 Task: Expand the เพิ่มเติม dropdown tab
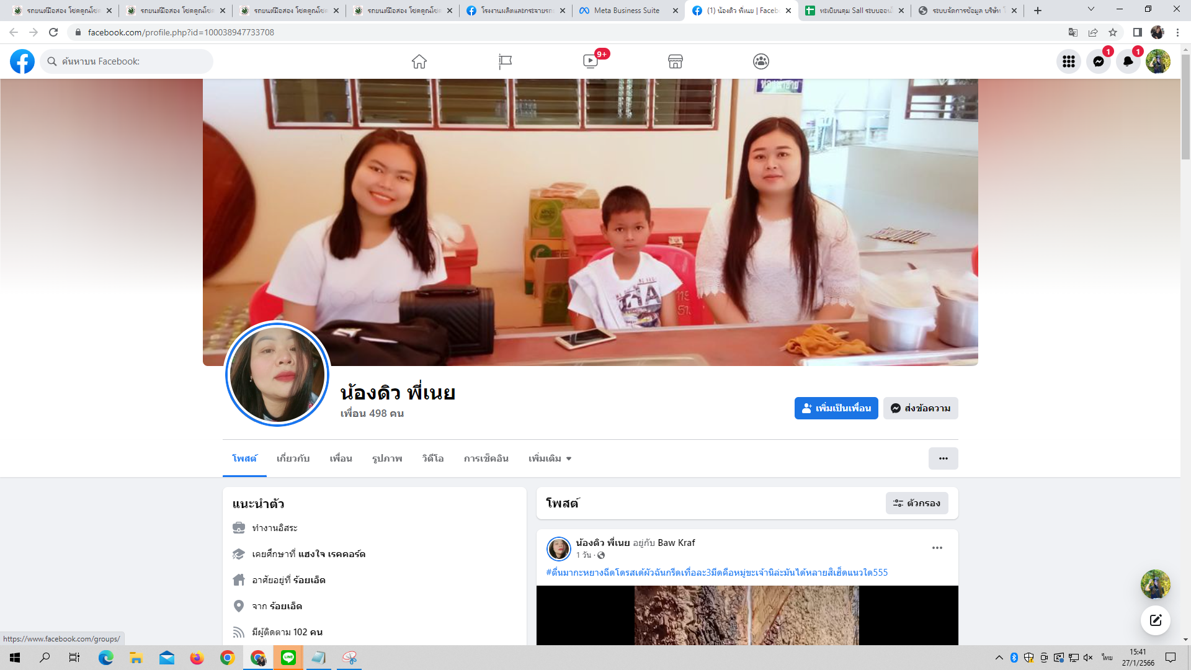point(550,458)
